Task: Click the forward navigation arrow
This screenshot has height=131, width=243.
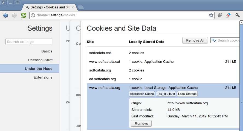Action: click(15, 15)
